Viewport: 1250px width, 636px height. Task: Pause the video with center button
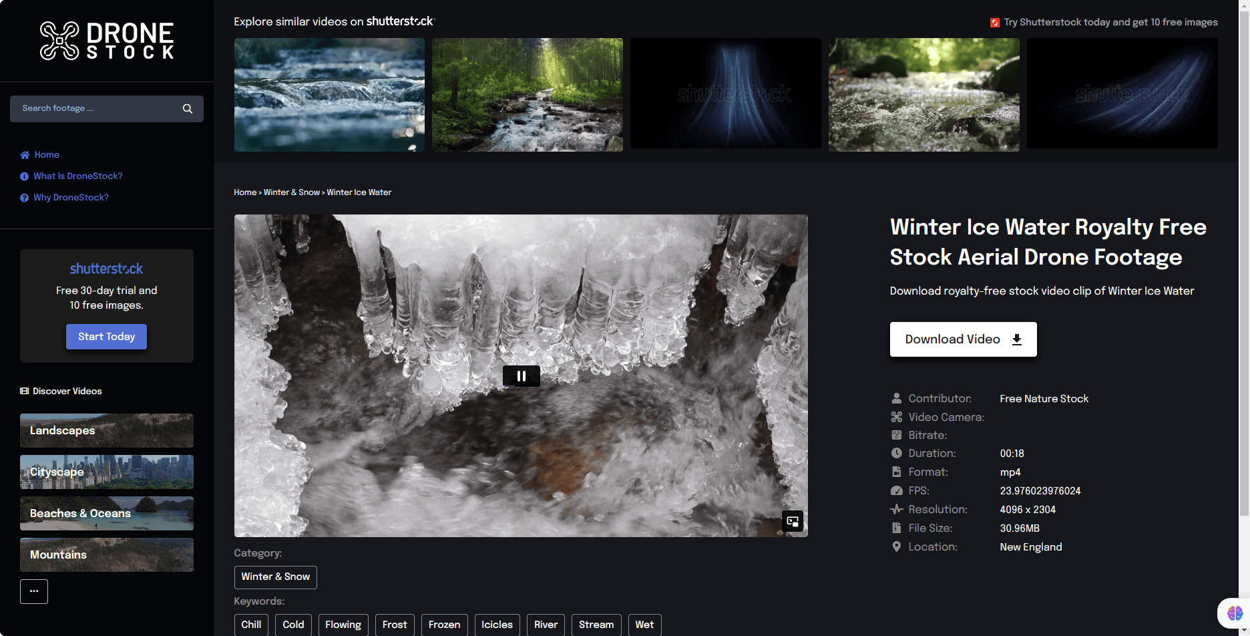tap(521, 376)
